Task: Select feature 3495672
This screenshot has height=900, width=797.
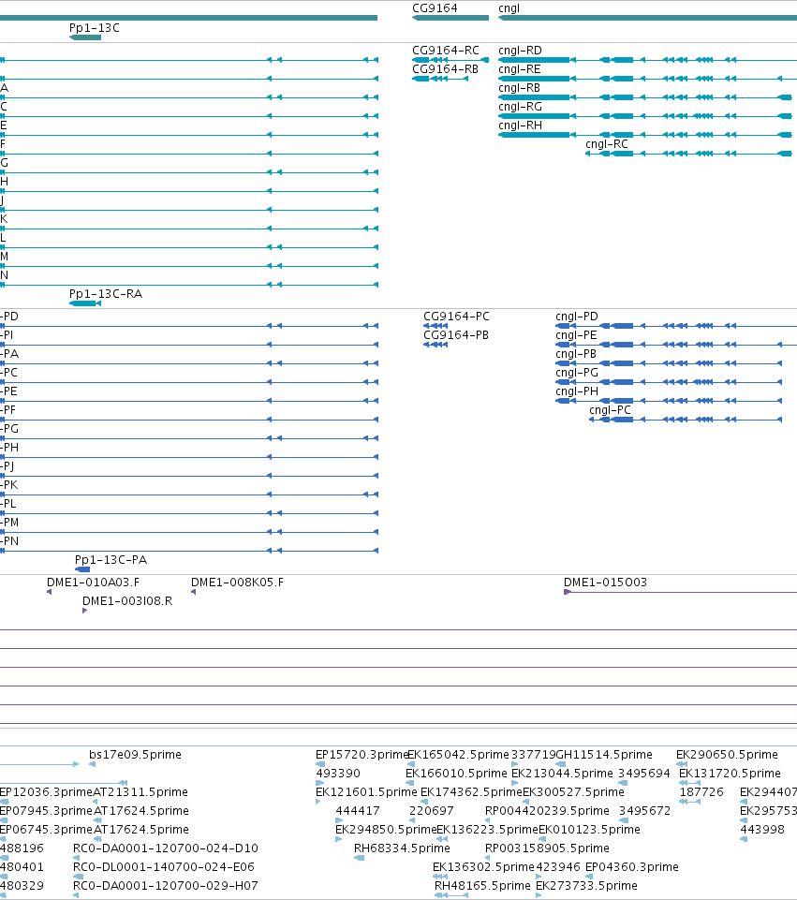Action: tap(644, 810)
